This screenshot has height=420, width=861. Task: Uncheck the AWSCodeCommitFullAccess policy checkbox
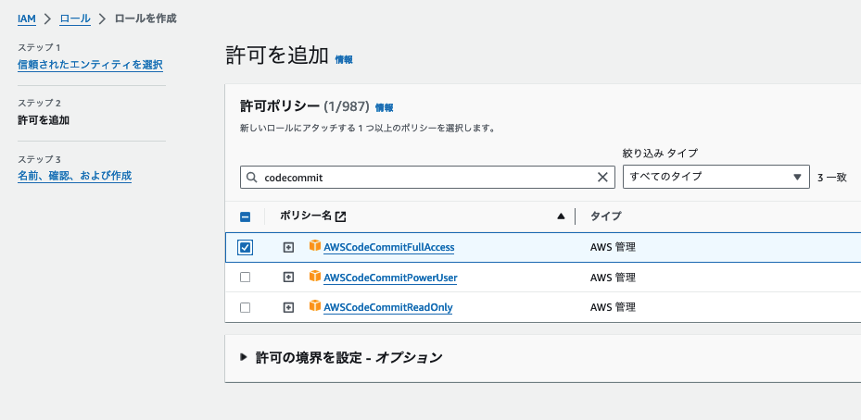coord(245,247)
